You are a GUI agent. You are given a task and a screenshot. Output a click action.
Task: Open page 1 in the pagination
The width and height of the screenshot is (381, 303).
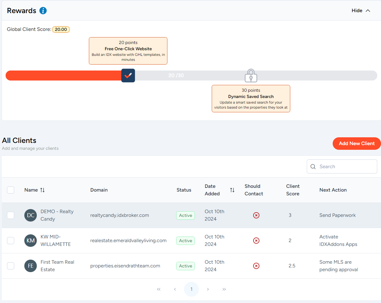pos(191,289)
